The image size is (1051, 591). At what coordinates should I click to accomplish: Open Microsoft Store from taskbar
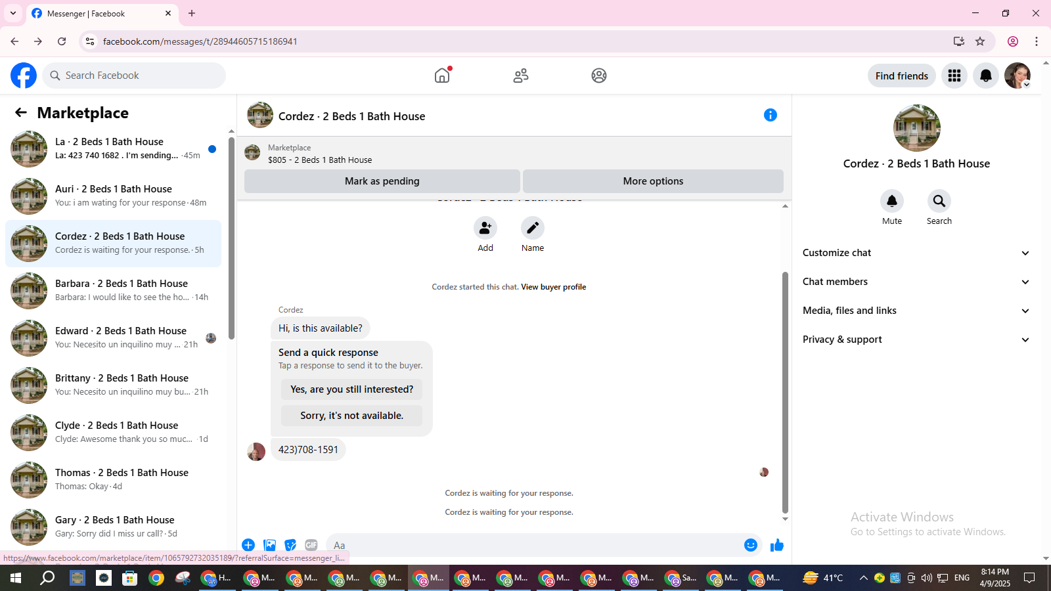pos(130,578)
